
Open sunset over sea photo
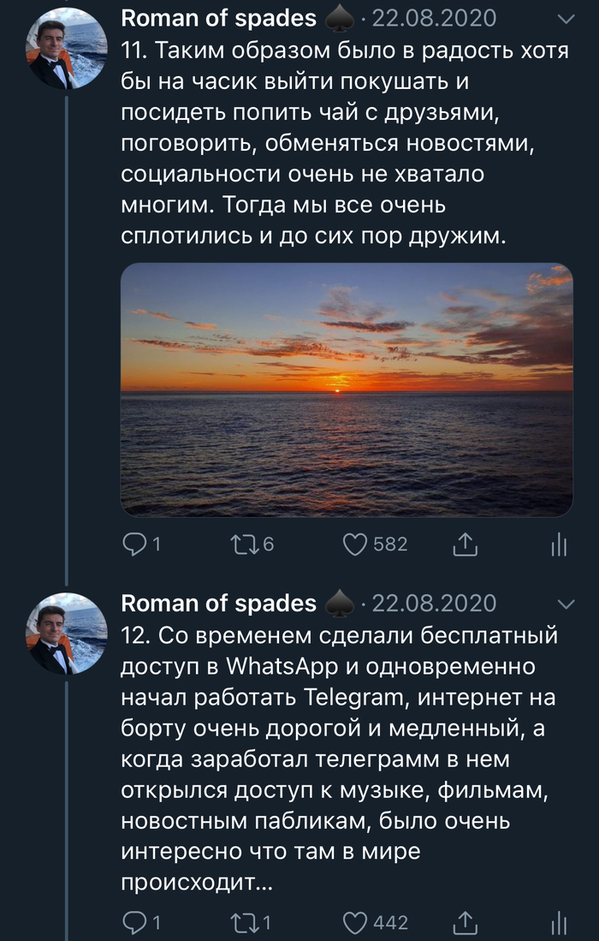pyautogui.click(x=347, y=390)
